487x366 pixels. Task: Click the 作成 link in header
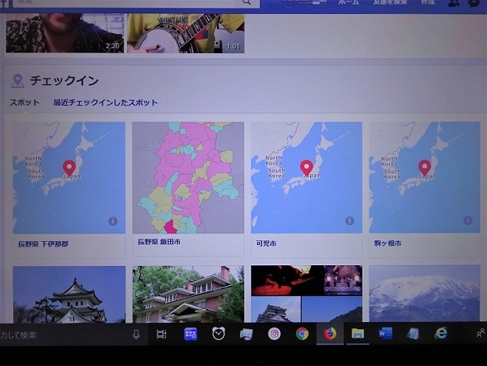click(x=428, y=3)
